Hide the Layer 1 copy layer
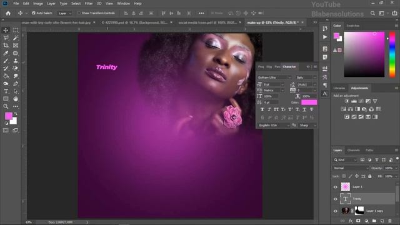 click(x=336, y=211)
